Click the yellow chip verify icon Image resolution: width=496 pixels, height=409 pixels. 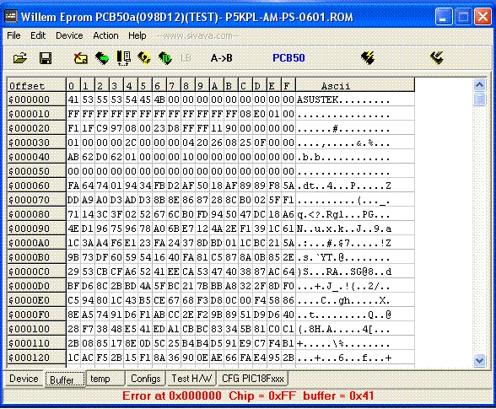[x=144, y=58]
